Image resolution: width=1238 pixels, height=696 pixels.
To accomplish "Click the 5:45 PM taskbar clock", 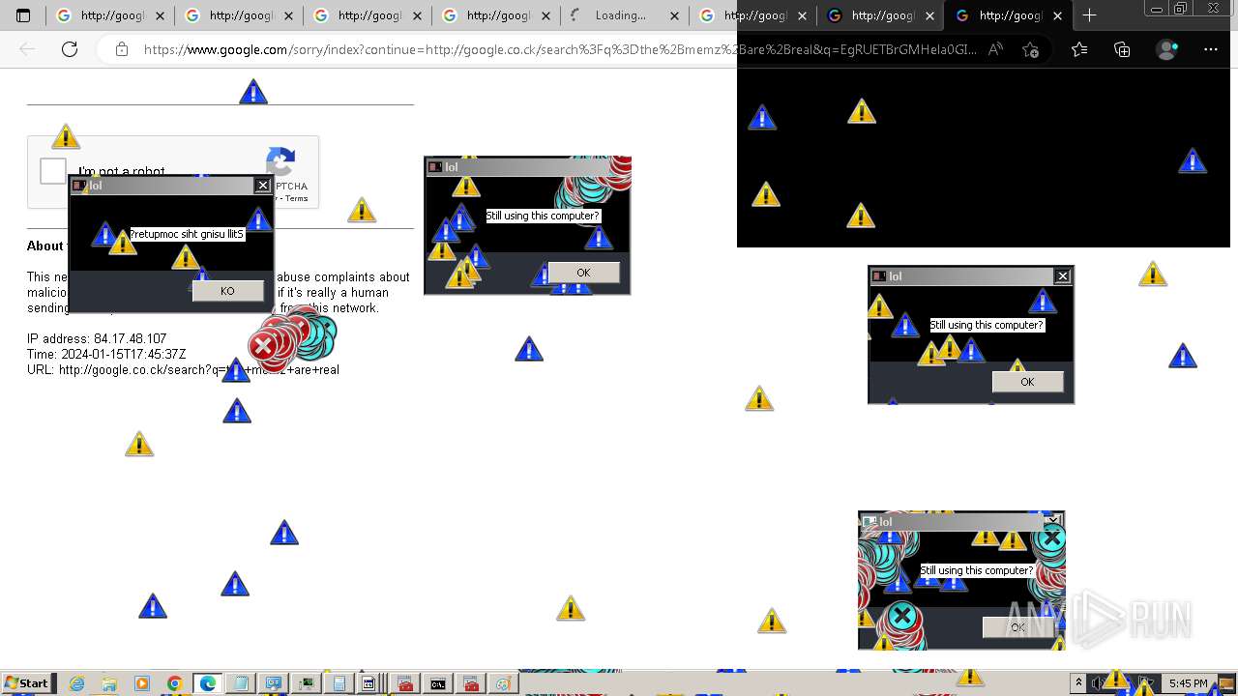I will click(x=1189, y=683).
